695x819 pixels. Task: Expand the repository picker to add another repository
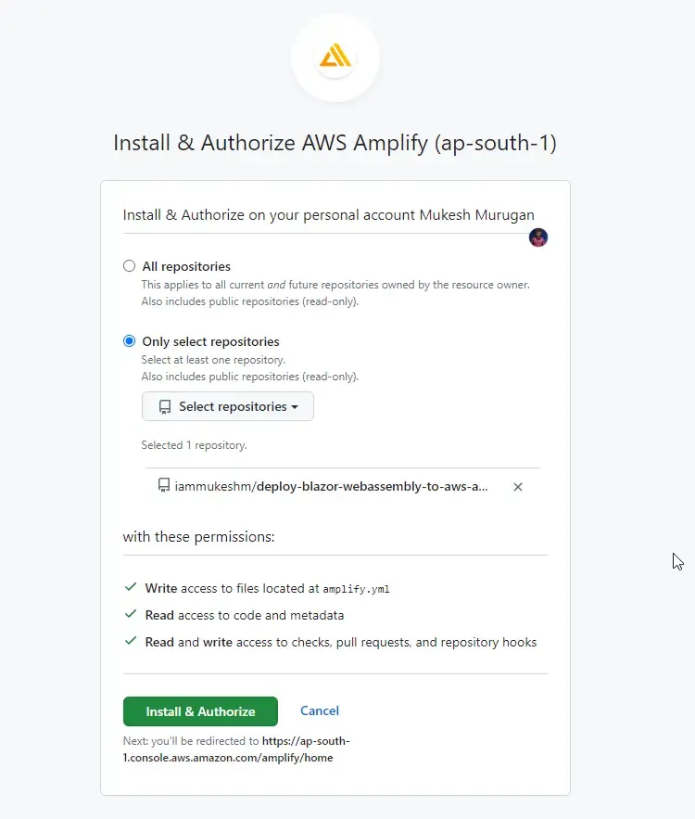coord(227,406)
